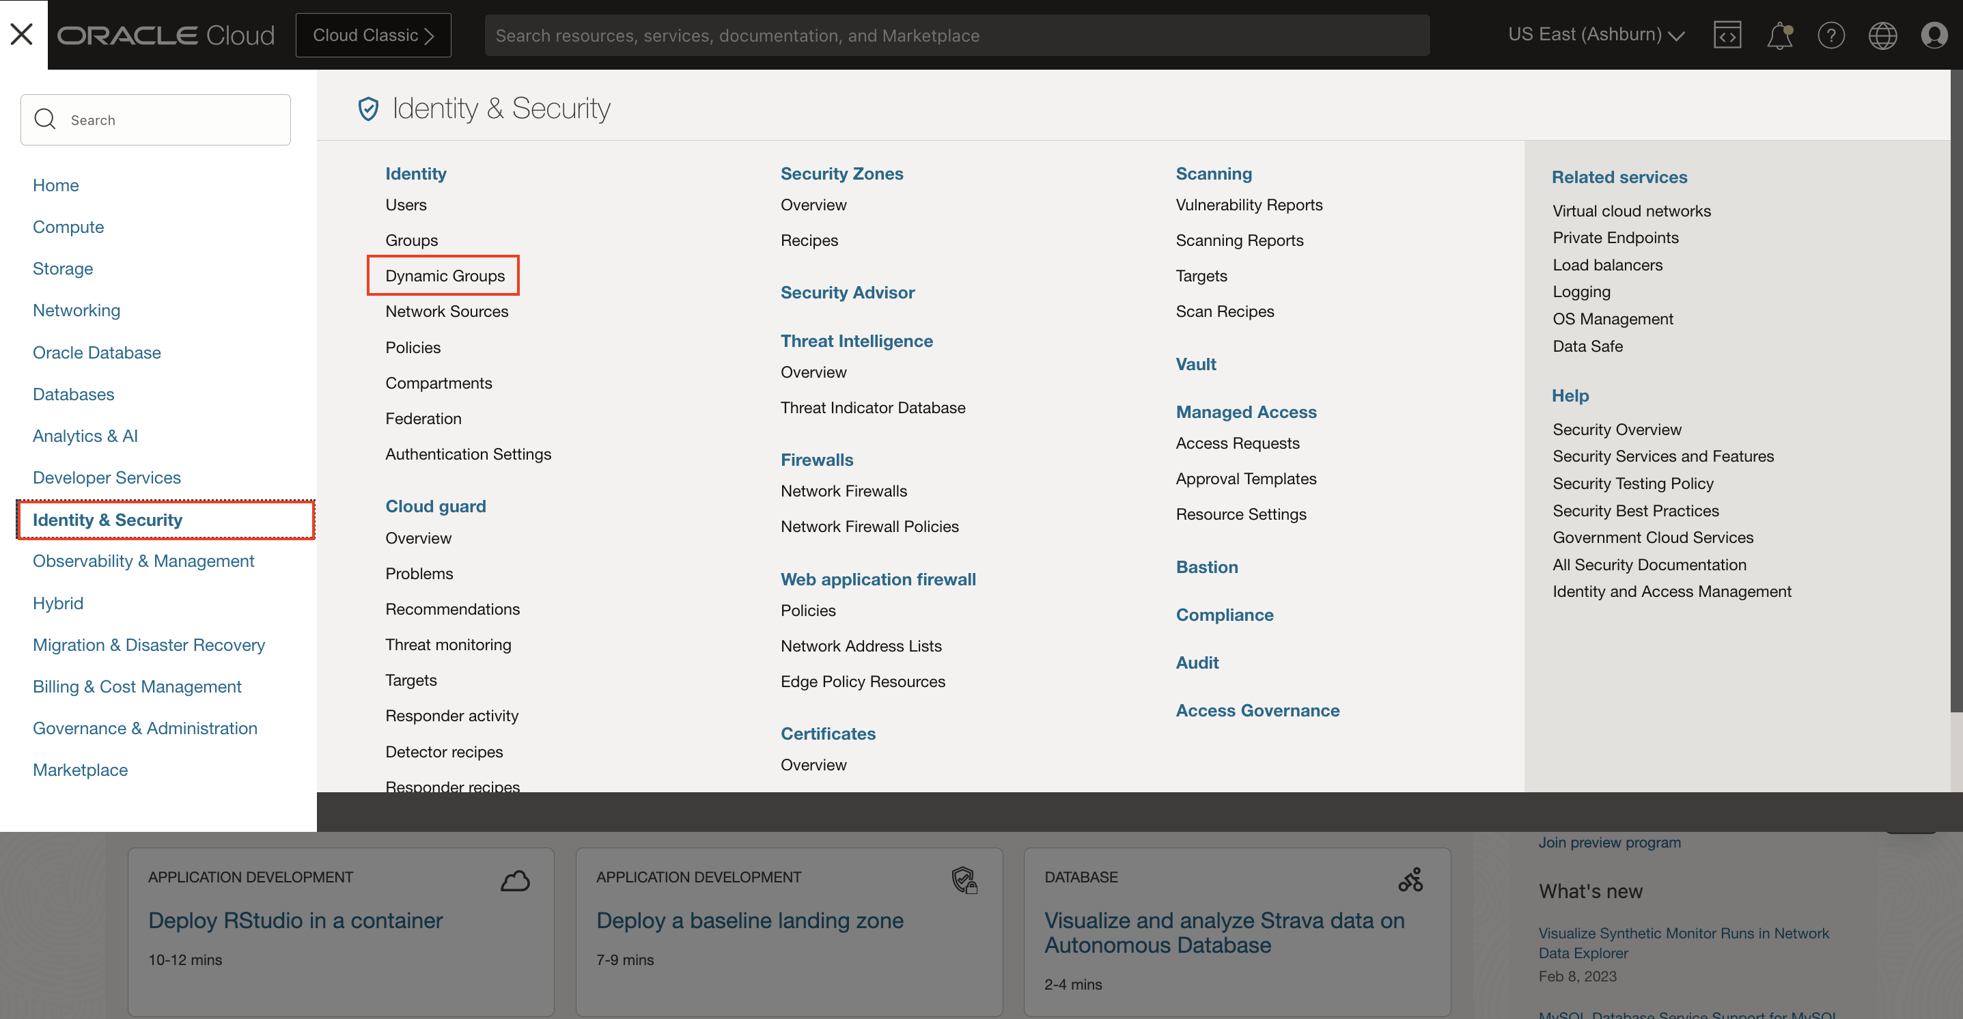
Task: Select Observability & Management in the menu
Action: (143, 561)
